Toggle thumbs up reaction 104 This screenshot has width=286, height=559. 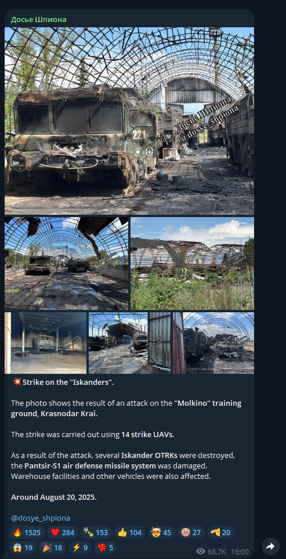[x=129, y=533]
